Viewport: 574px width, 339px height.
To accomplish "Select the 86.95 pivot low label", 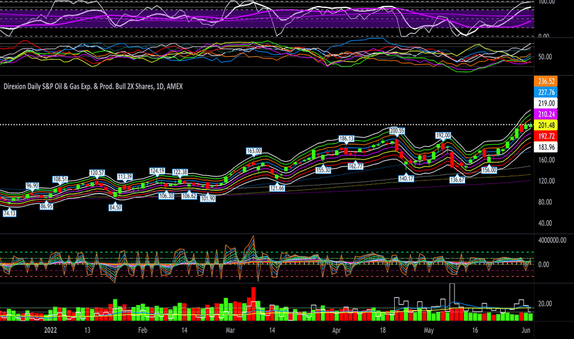I will pos(46,206).
